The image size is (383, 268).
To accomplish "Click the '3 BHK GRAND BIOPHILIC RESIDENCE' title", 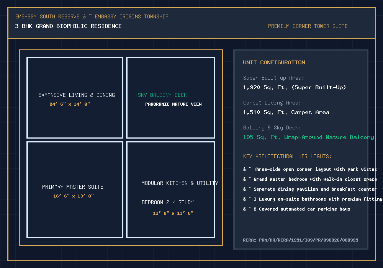I will click(x=68, y=26).
